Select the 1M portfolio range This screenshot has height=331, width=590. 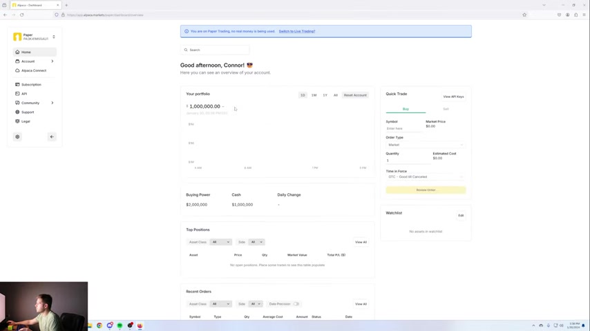(x=314, y=95)
